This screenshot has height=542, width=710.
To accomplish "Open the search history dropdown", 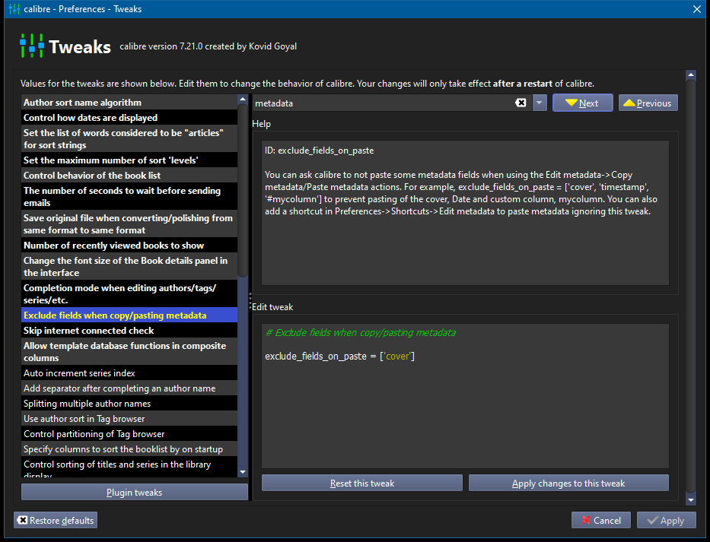I will [540, 103].
